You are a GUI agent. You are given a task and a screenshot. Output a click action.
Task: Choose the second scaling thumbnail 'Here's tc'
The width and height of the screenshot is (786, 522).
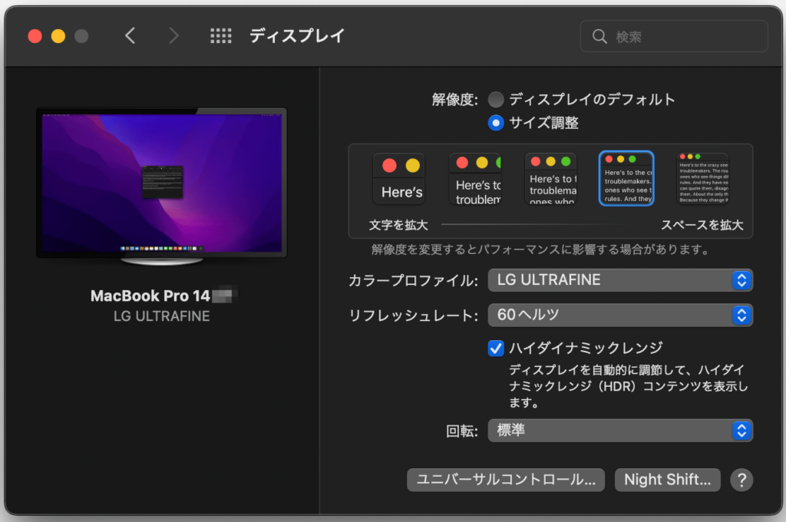[475, 179]
